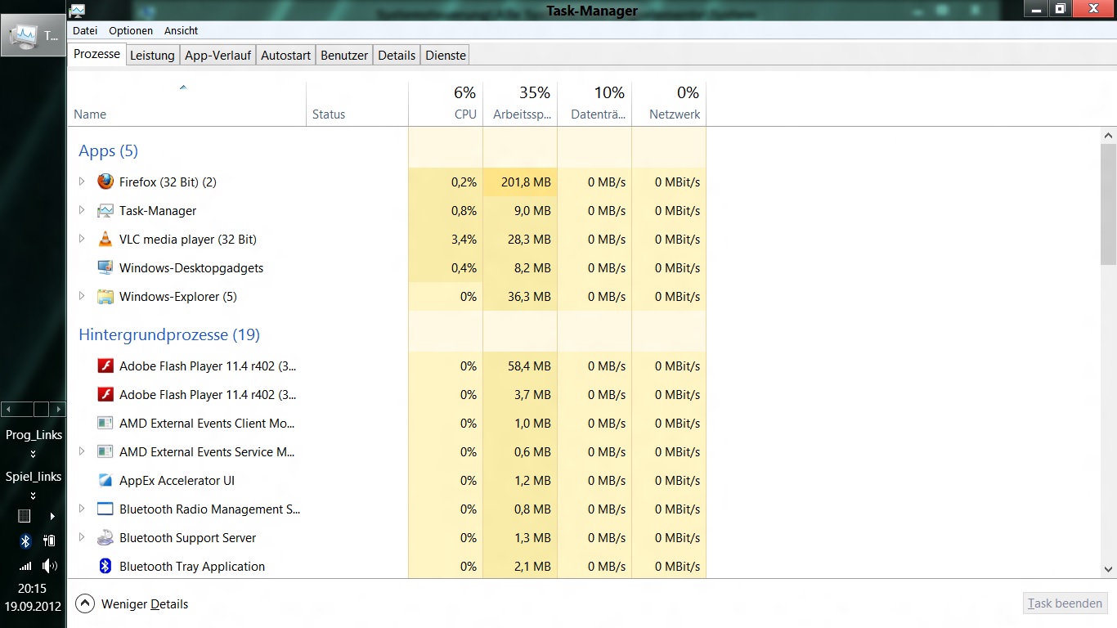Image resolution: width=1117 pixels, height=628 pixels.
Task: Click the circled chevron next to Weniger Details
Action: point(85,603)
